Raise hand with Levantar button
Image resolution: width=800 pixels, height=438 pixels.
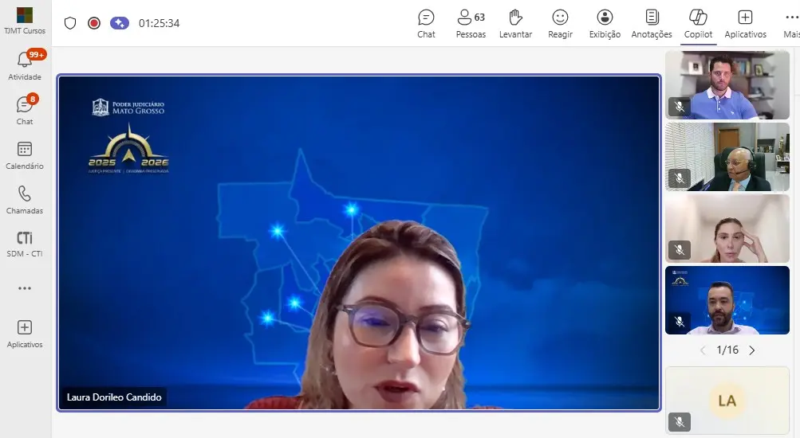pos(515,23)
